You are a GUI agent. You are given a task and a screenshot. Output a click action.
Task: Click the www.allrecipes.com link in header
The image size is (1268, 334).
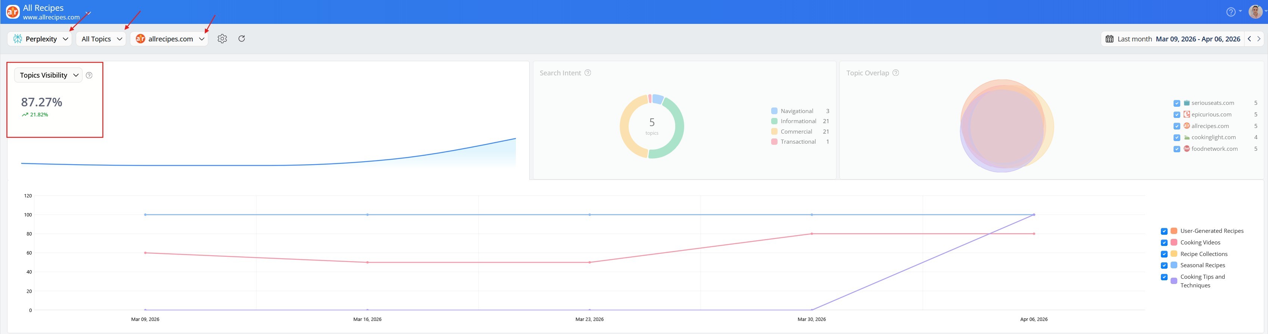(x=51, y=17)
